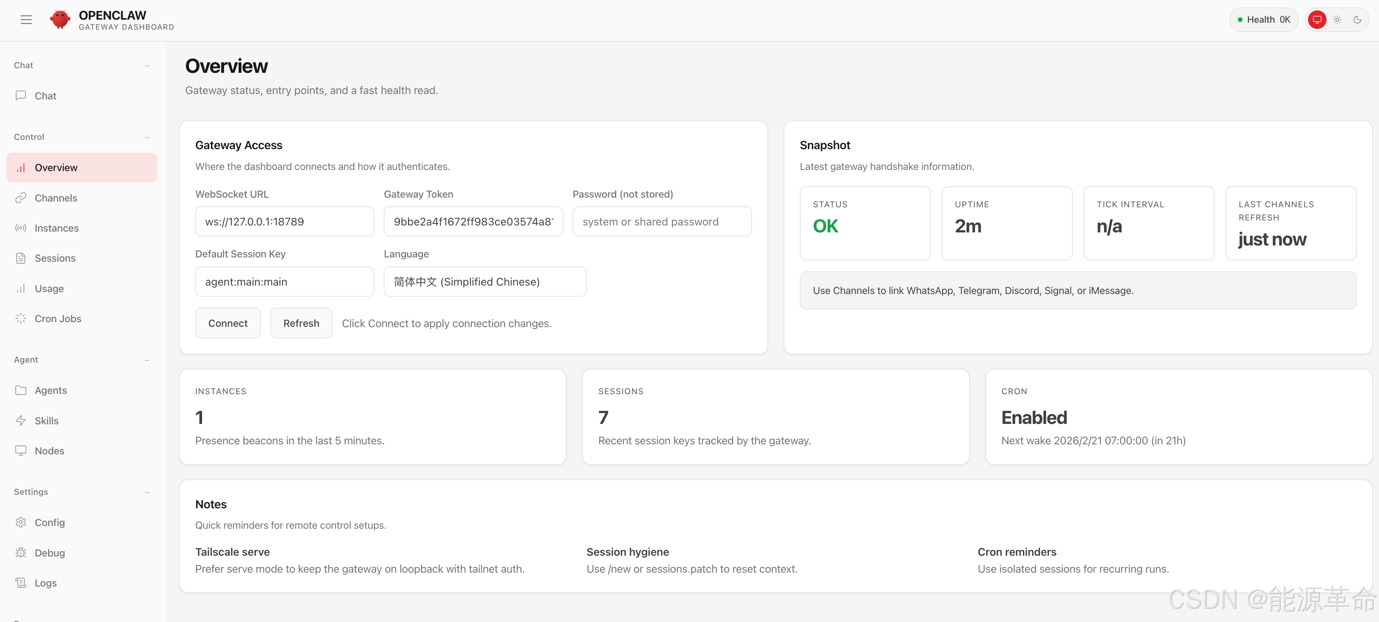Go to the Sessions menu item

tap(55, 258)
